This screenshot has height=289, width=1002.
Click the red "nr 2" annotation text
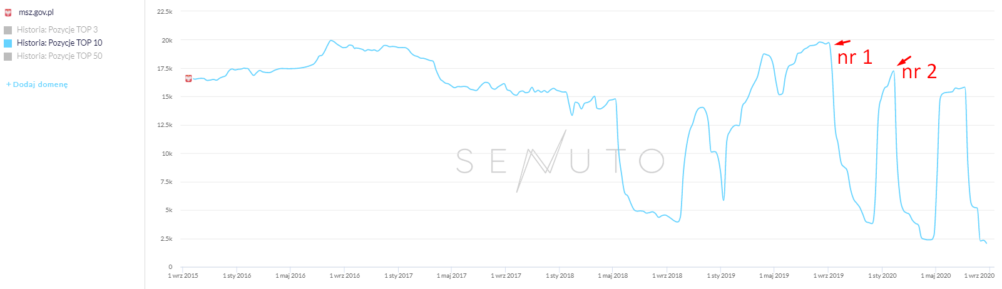(x=919, y=72)
